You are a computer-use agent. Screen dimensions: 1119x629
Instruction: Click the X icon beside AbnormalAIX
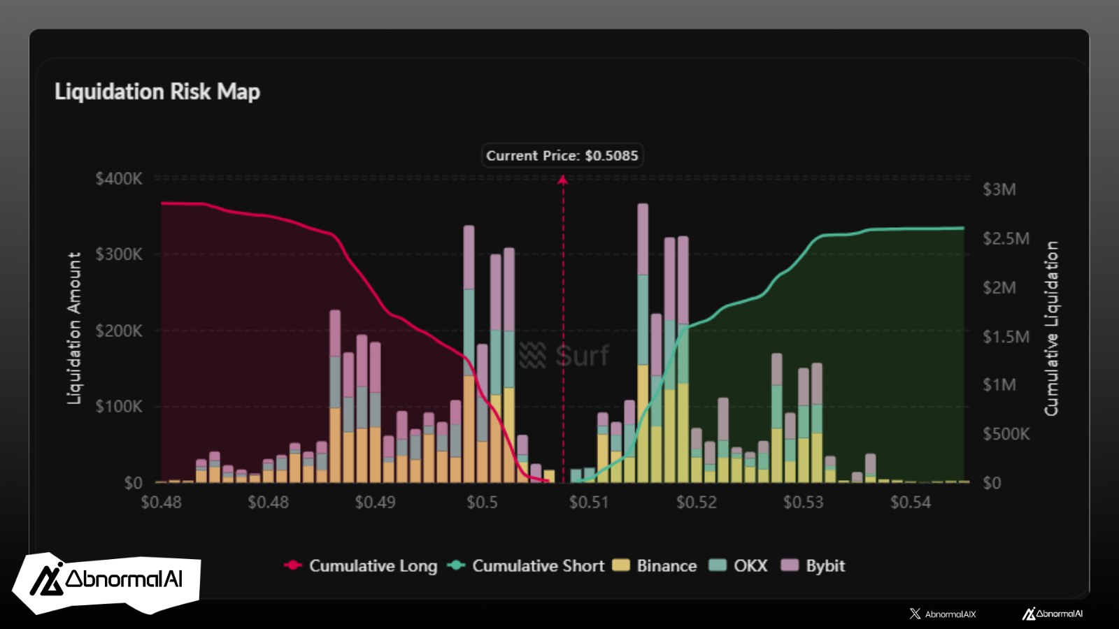pyautogui.click(x=915, y=614)
